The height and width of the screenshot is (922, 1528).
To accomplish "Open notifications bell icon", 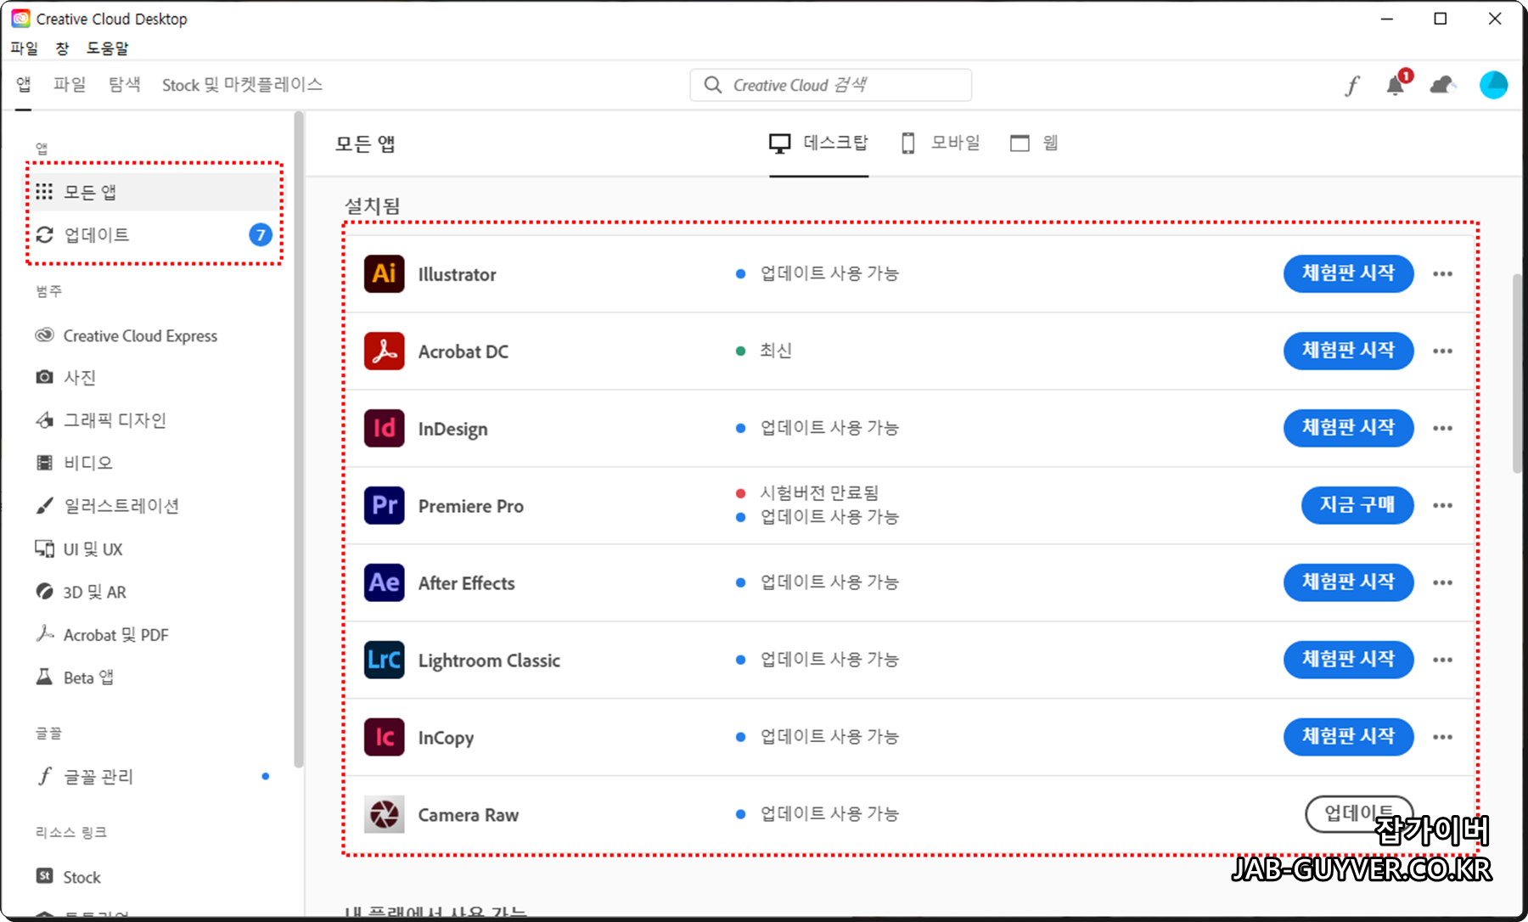I will (1396, 84).
